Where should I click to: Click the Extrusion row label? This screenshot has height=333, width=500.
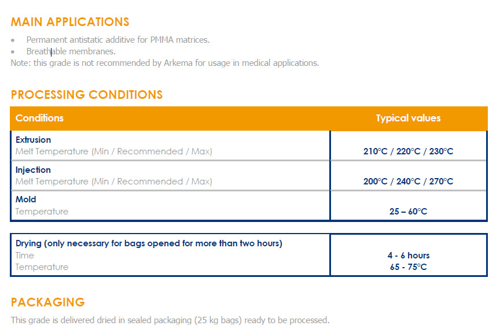[33, 140]
